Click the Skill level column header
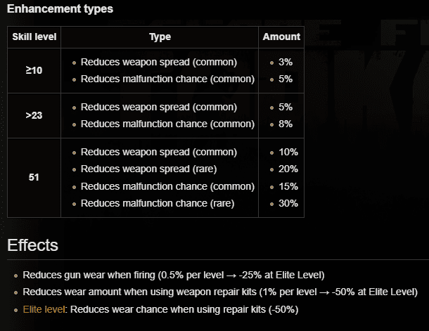 tap(34, 37)
